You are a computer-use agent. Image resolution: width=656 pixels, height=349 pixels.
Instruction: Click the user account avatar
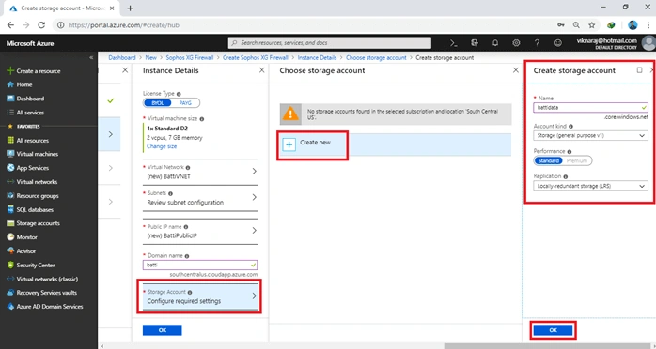click(x=648, y=43)
